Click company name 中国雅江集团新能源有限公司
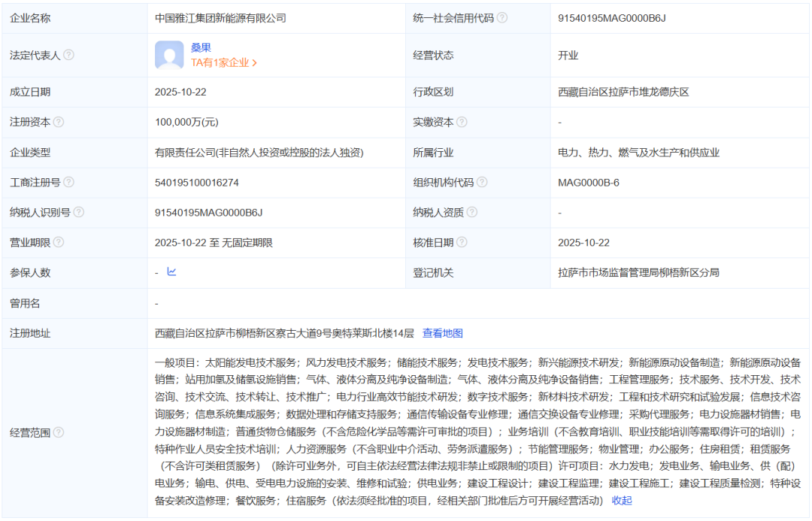 220,18
